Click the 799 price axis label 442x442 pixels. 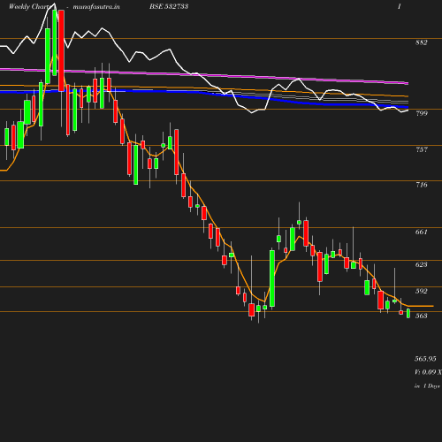422,113
